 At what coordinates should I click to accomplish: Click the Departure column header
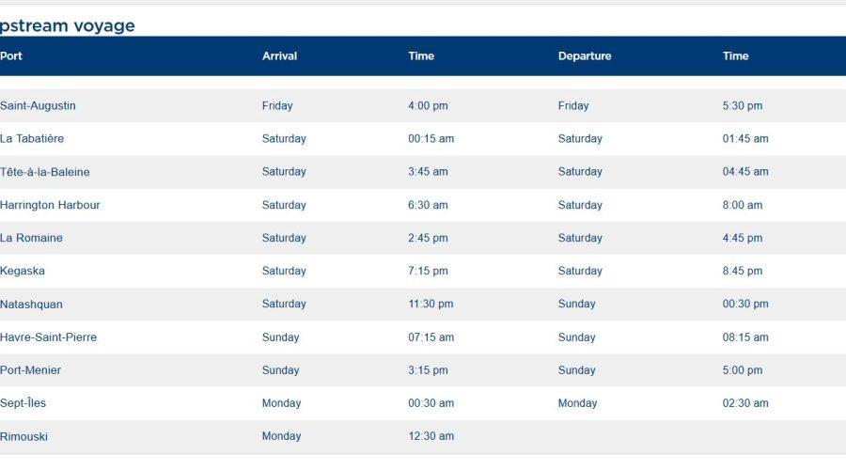(x=584, y=56)
